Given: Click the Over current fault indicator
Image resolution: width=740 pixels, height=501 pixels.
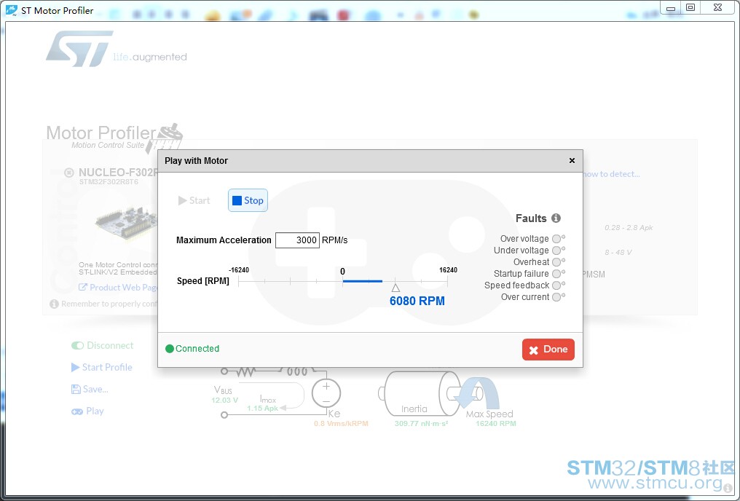Looking at the screenshot, I should (x=556, y=297).
